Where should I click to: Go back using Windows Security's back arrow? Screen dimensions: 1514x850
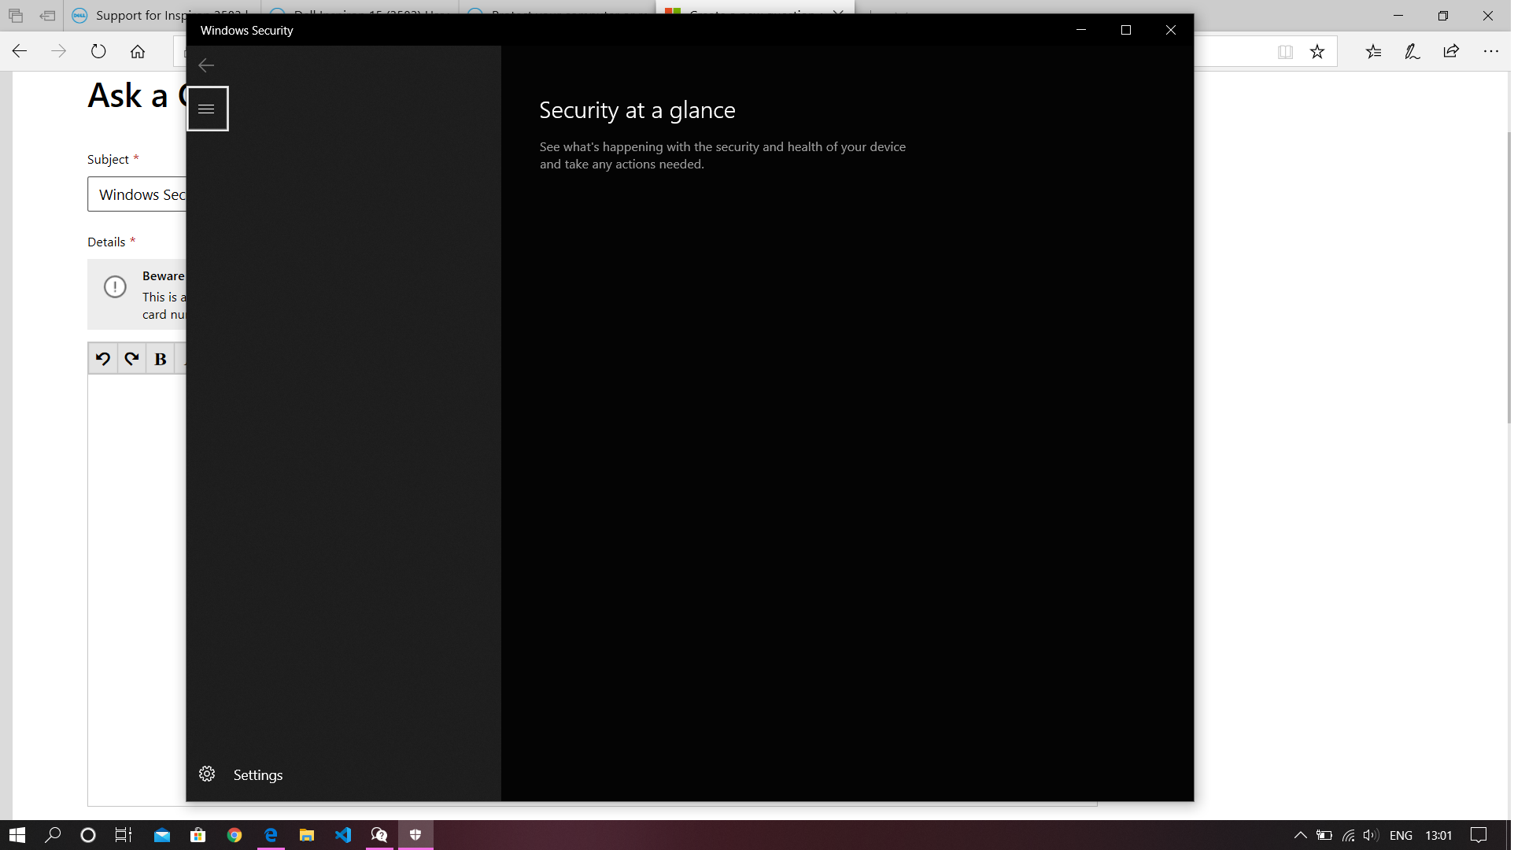pos(206,65)
